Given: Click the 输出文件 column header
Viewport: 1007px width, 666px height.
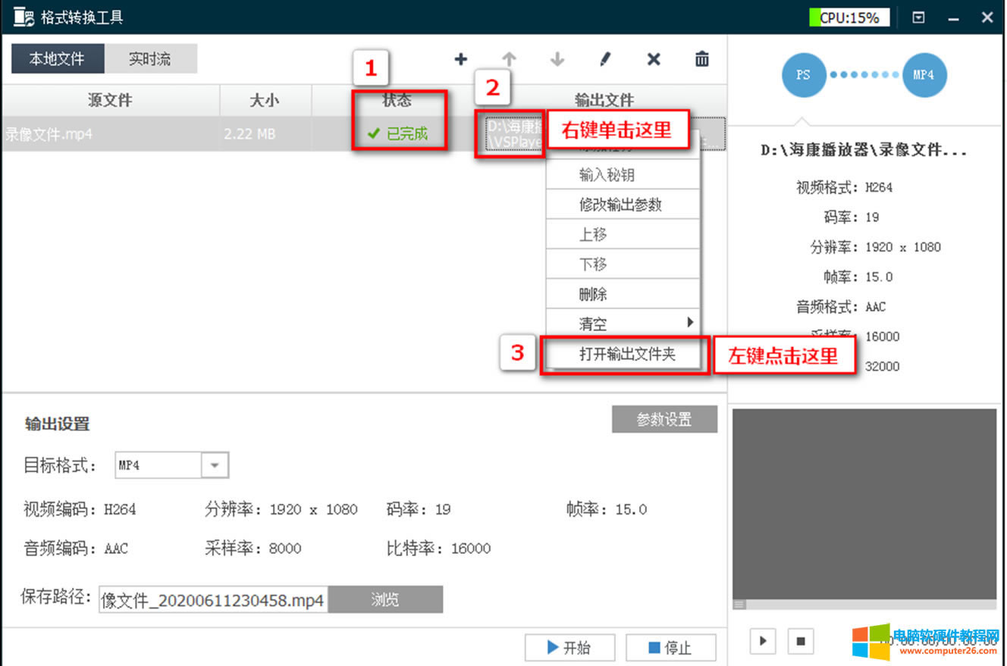Looking at the screenshot, I should pyautogui.click(x=604, y=100).
